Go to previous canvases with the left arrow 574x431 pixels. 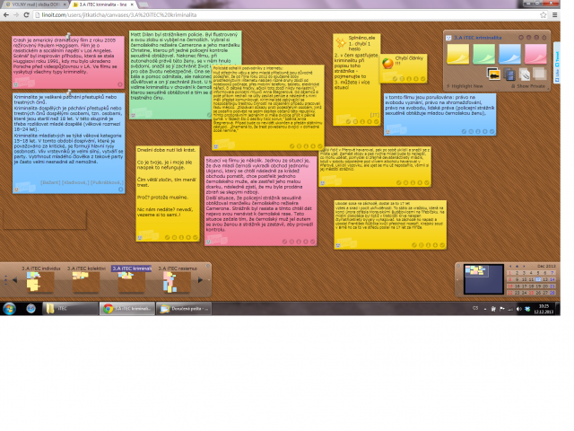tap(15, 280)
